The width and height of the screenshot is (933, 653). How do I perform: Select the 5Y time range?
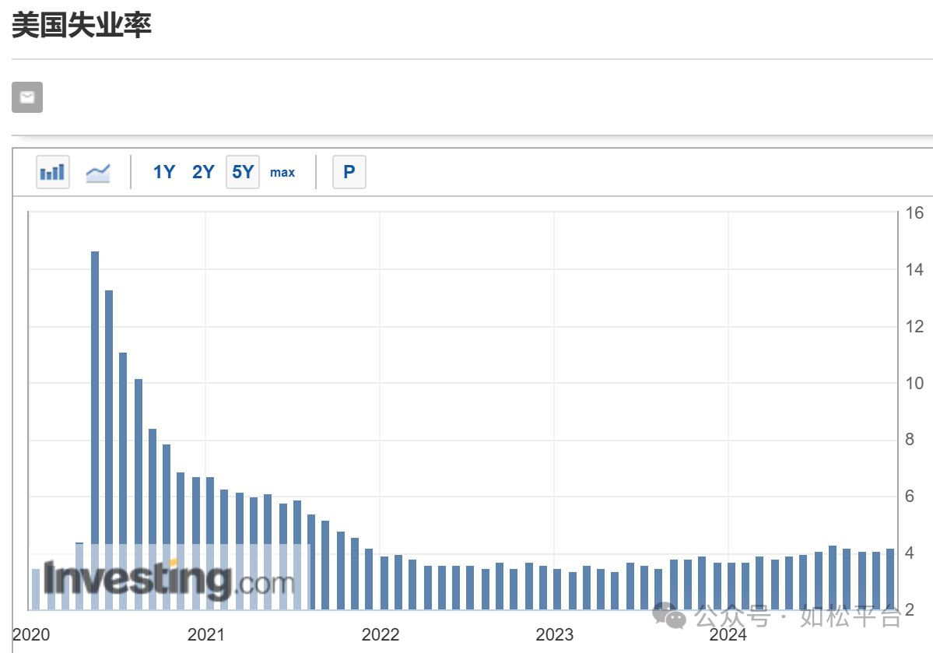click(x=243, y=172)
